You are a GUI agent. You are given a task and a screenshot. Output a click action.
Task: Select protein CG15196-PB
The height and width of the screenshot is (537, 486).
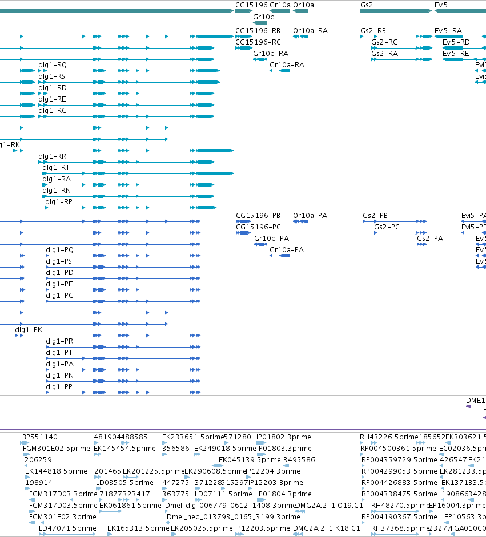click(258, 216)
